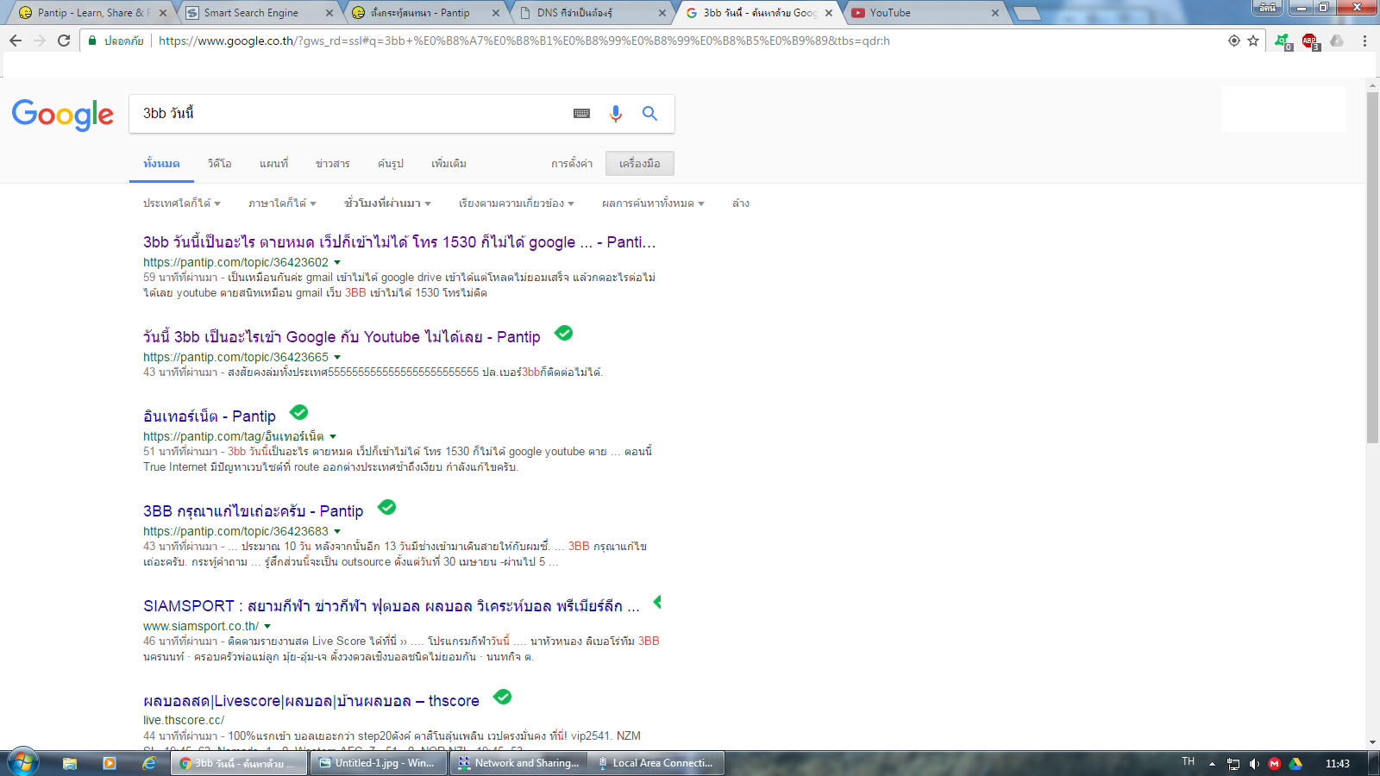
Task: Open the Avast Online Security extension
Action: [1283, 41]
